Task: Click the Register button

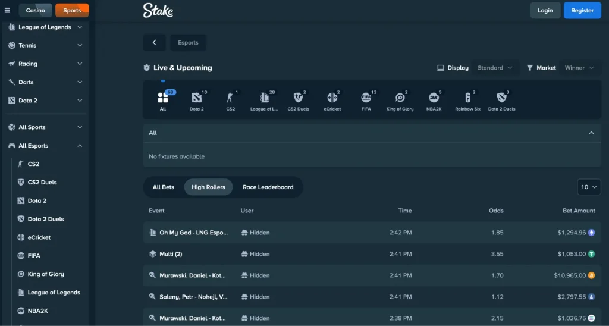Action: pyautogui.click(x=582, y=10)
